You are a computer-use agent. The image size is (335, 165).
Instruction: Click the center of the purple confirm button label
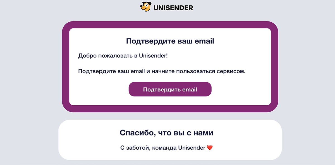coord(170,89)
